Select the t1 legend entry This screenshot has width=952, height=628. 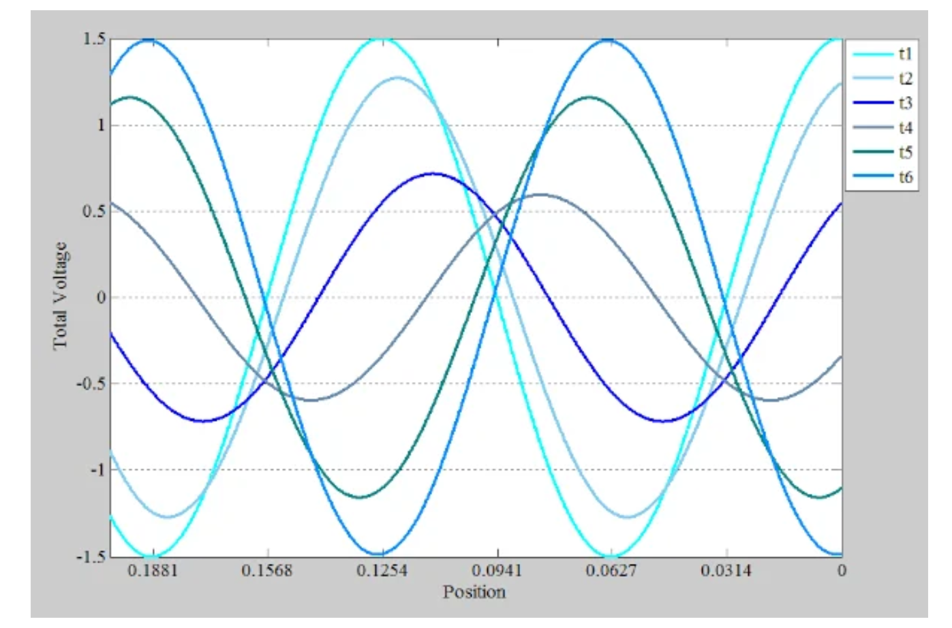(x=882, y=54)
